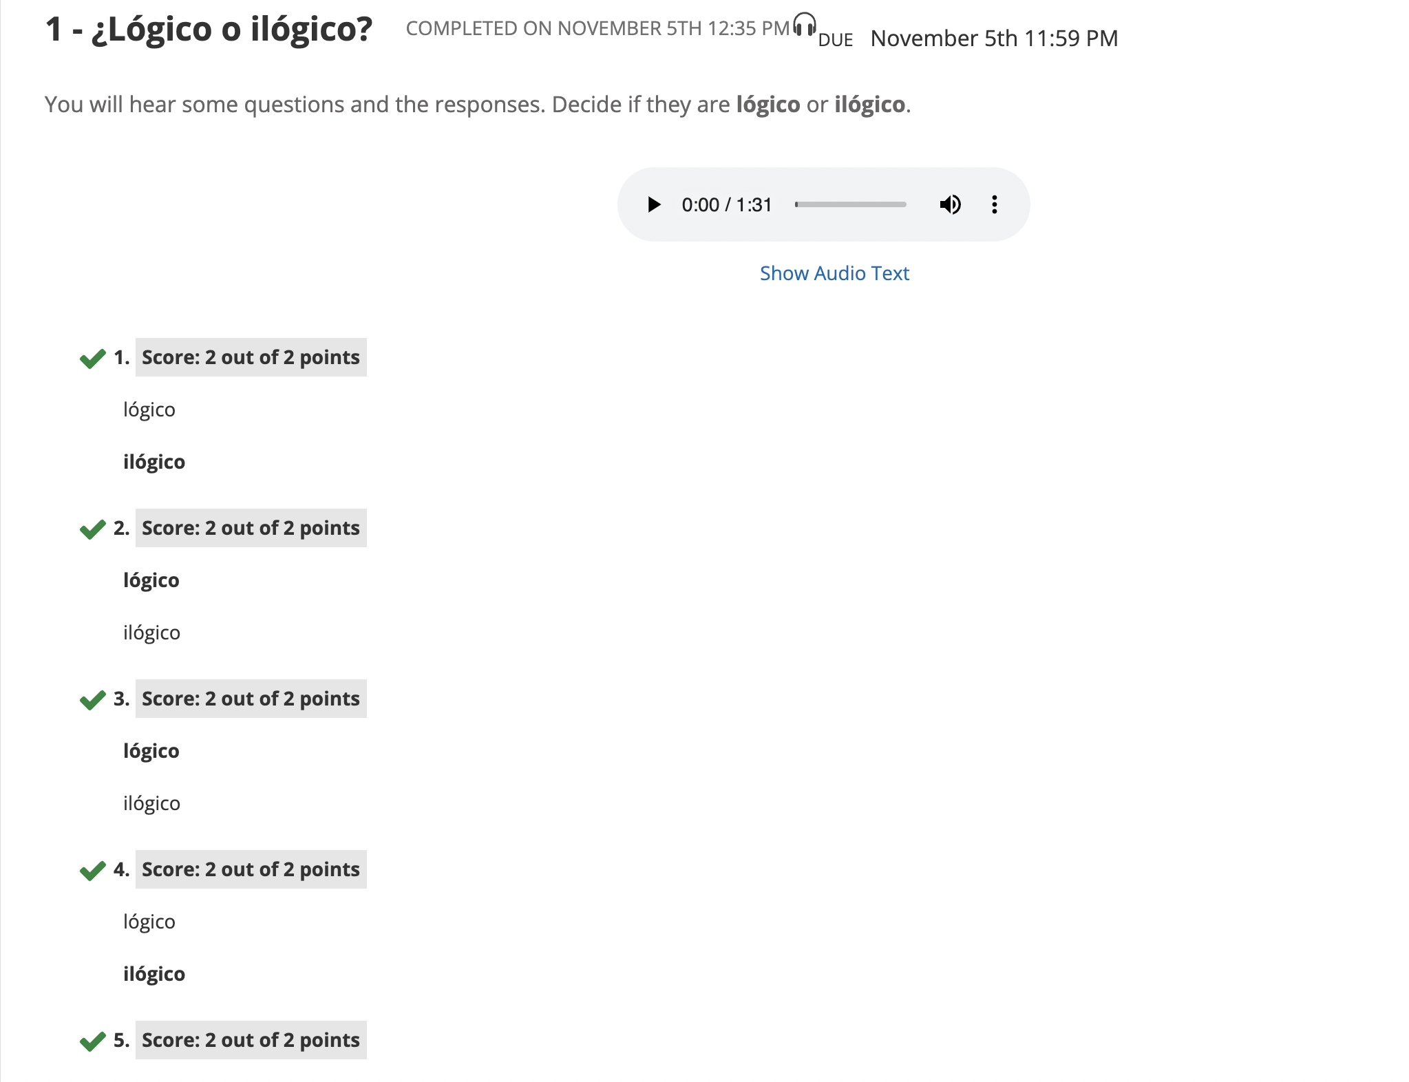Screen dimensions: 1409x1082
Task: Pick ilógico for question 3
Action: click(x=152, y=803)
